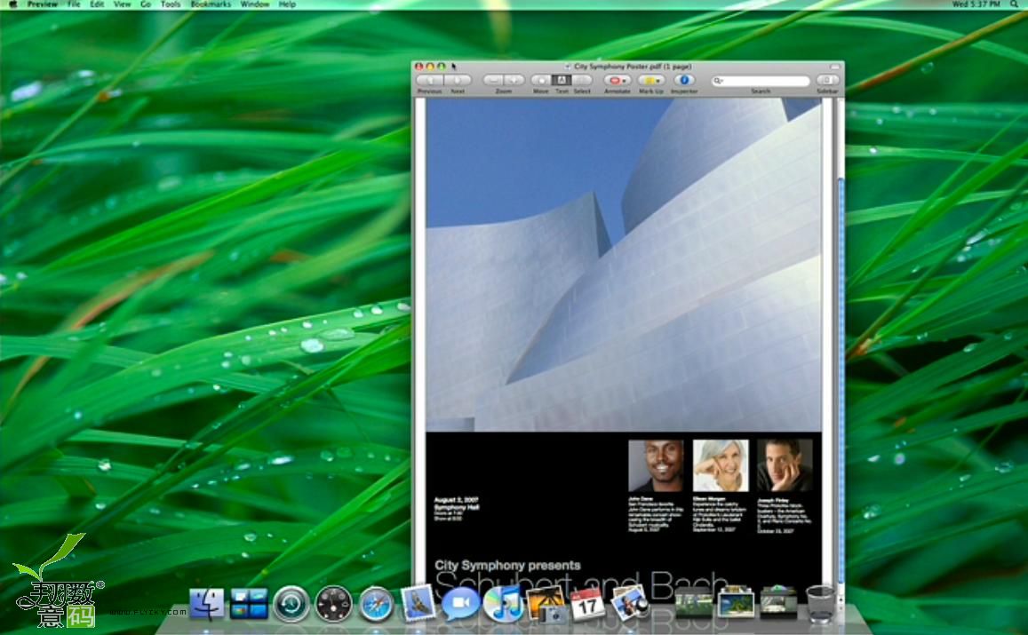Open Mail from the Dock
Screen dimensions: 1028x635
(418, 603)
